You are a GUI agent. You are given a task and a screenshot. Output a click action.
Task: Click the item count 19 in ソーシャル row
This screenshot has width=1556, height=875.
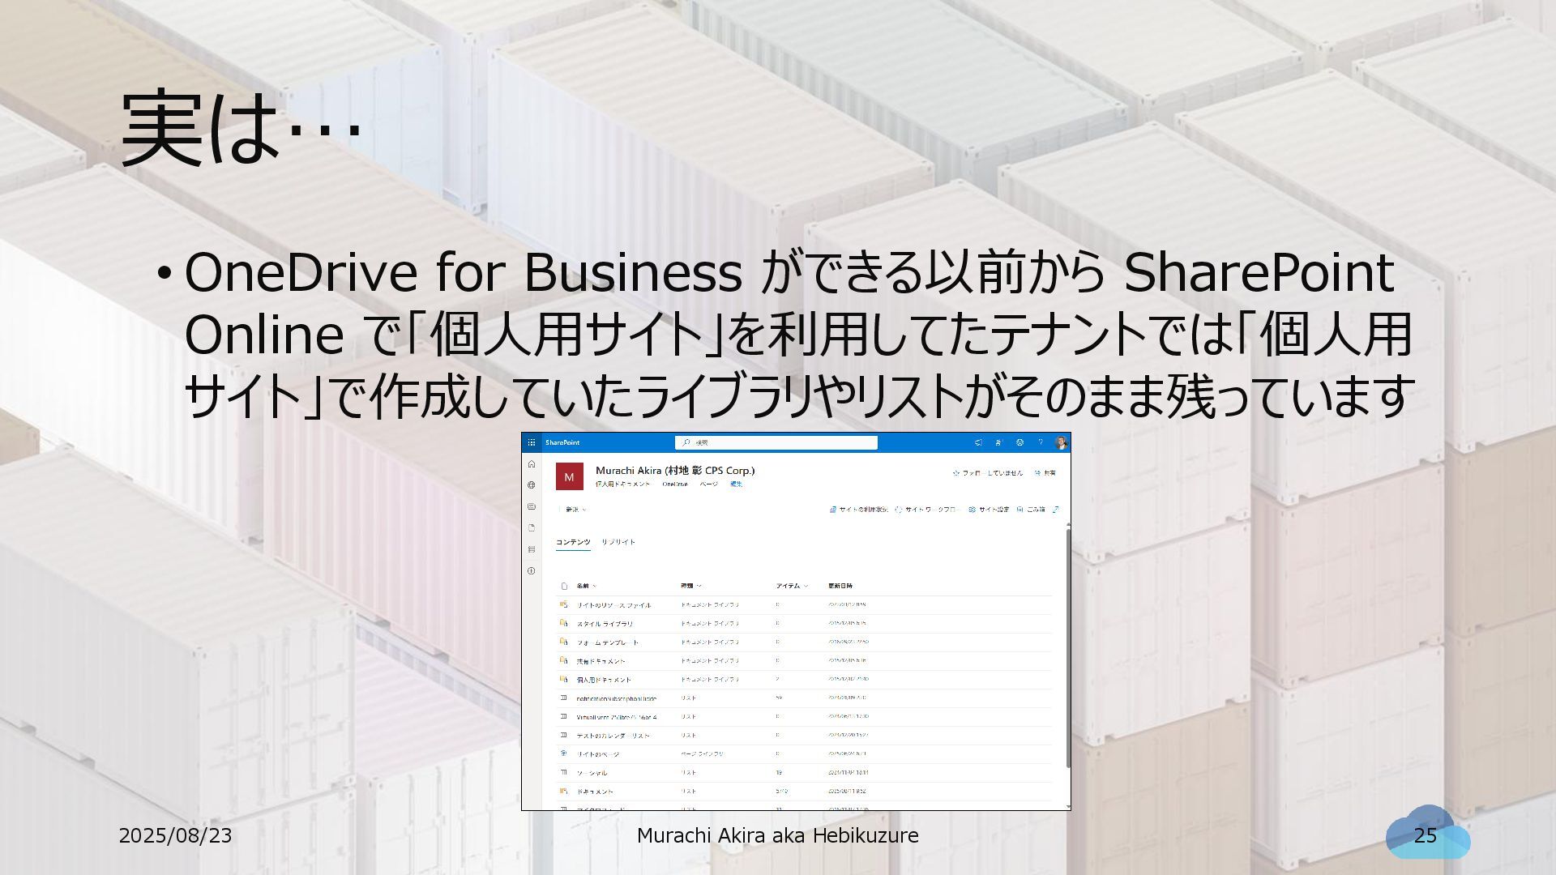[x=779, y=773]
